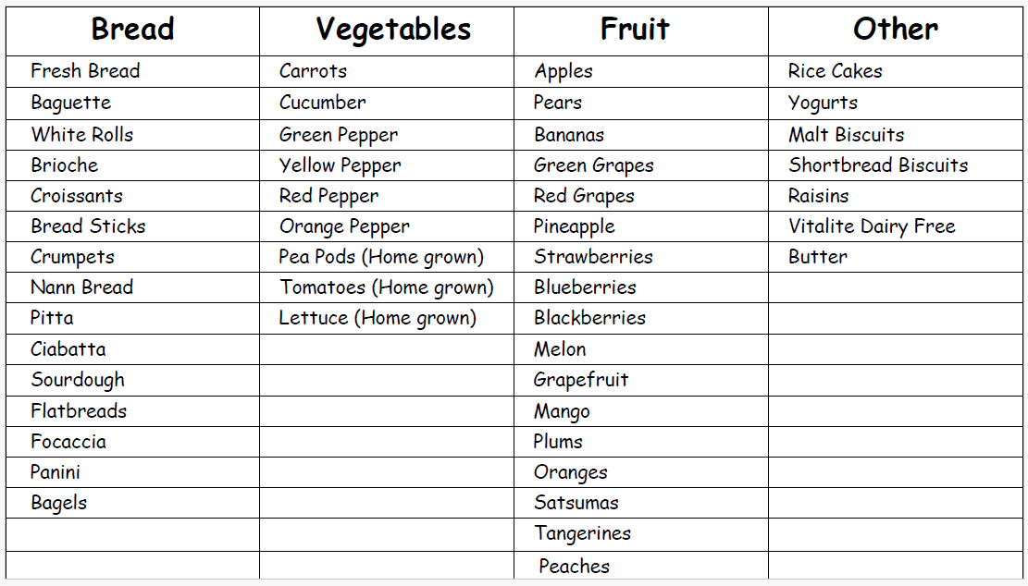The width and height of the screenshot is (1028, 586).
Task: Select the Croissants entry
Action: [x=77, y=196]
